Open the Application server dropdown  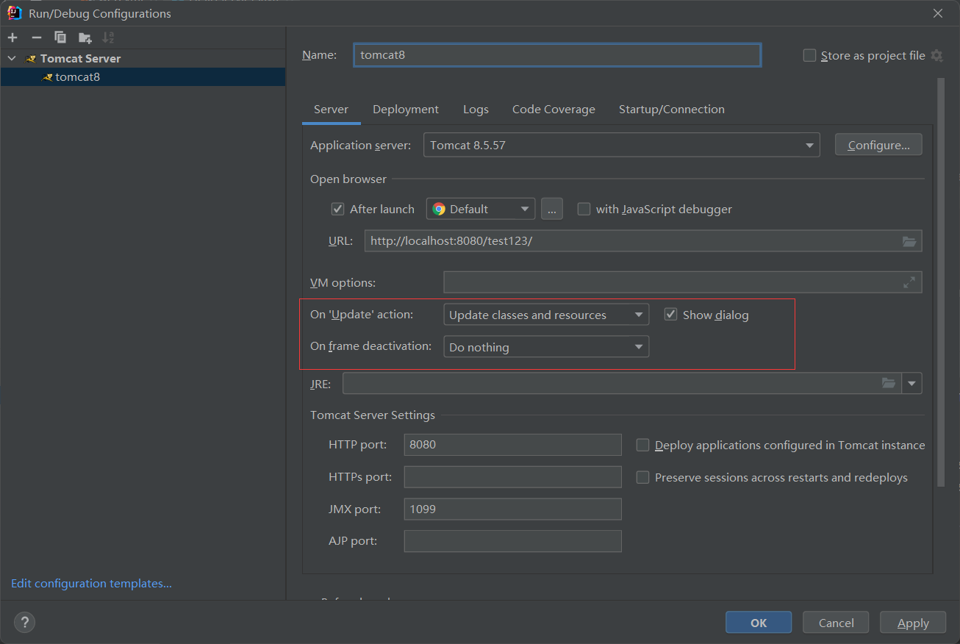tap(621, 146)
